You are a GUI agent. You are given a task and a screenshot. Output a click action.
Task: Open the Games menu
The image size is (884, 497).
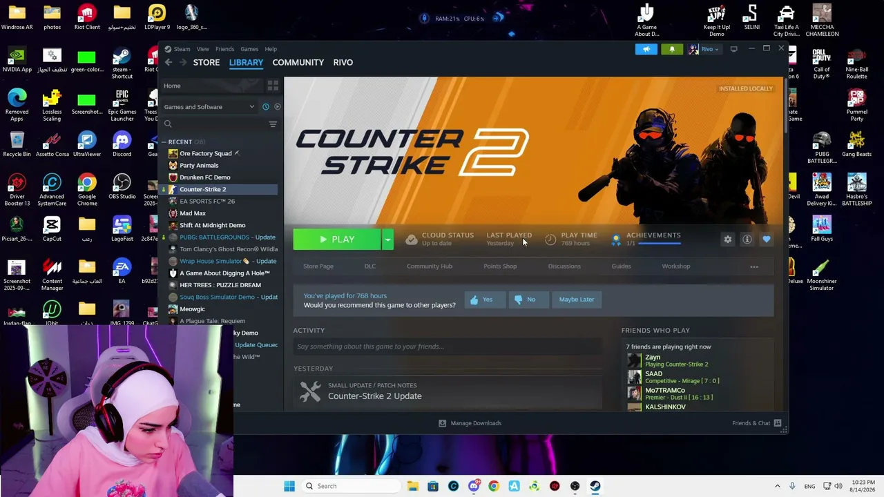point(249,49)
